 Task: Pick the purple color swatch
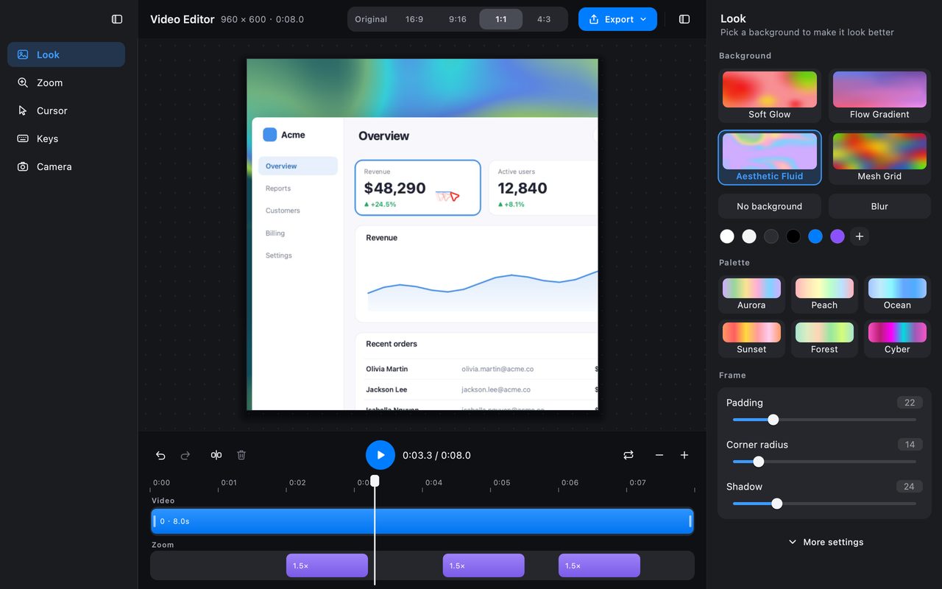pyautogui.click(x=837, y=236)
